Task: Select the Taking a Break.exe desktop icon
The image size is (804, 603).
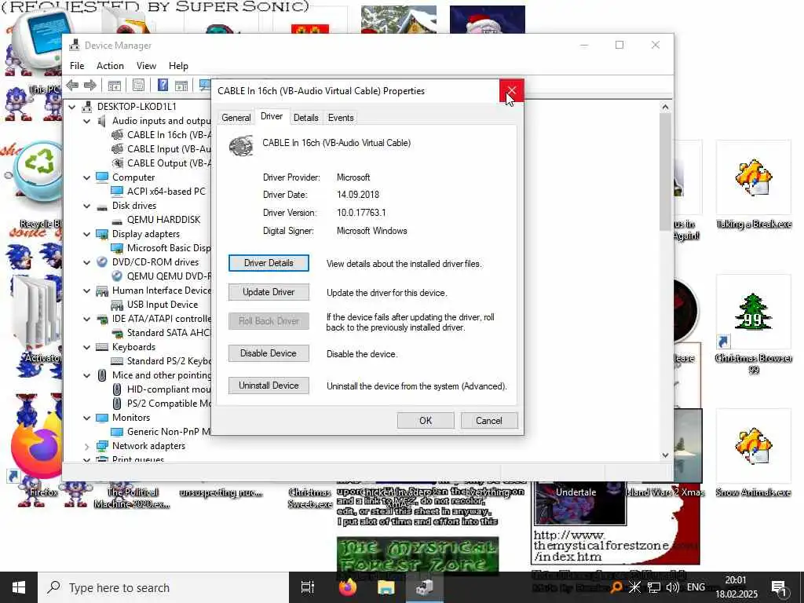Action: [753, 185]
